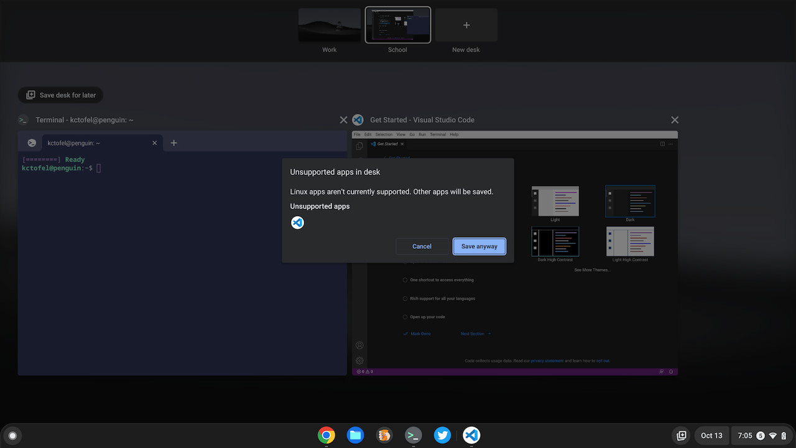Click the Terminal window title icon

[x=23, y=120]
